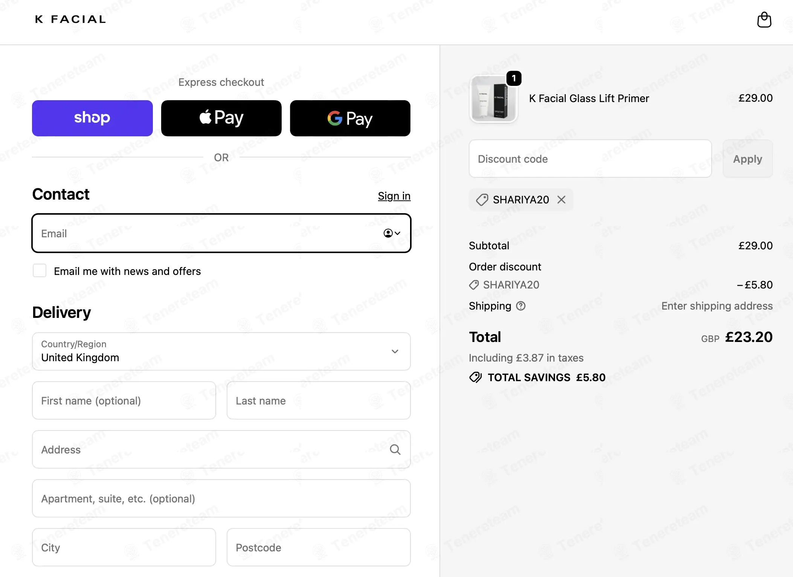Remove the SHARIYA20 discount code
Viewport: 793px width, 577px height.
[561, 200]
